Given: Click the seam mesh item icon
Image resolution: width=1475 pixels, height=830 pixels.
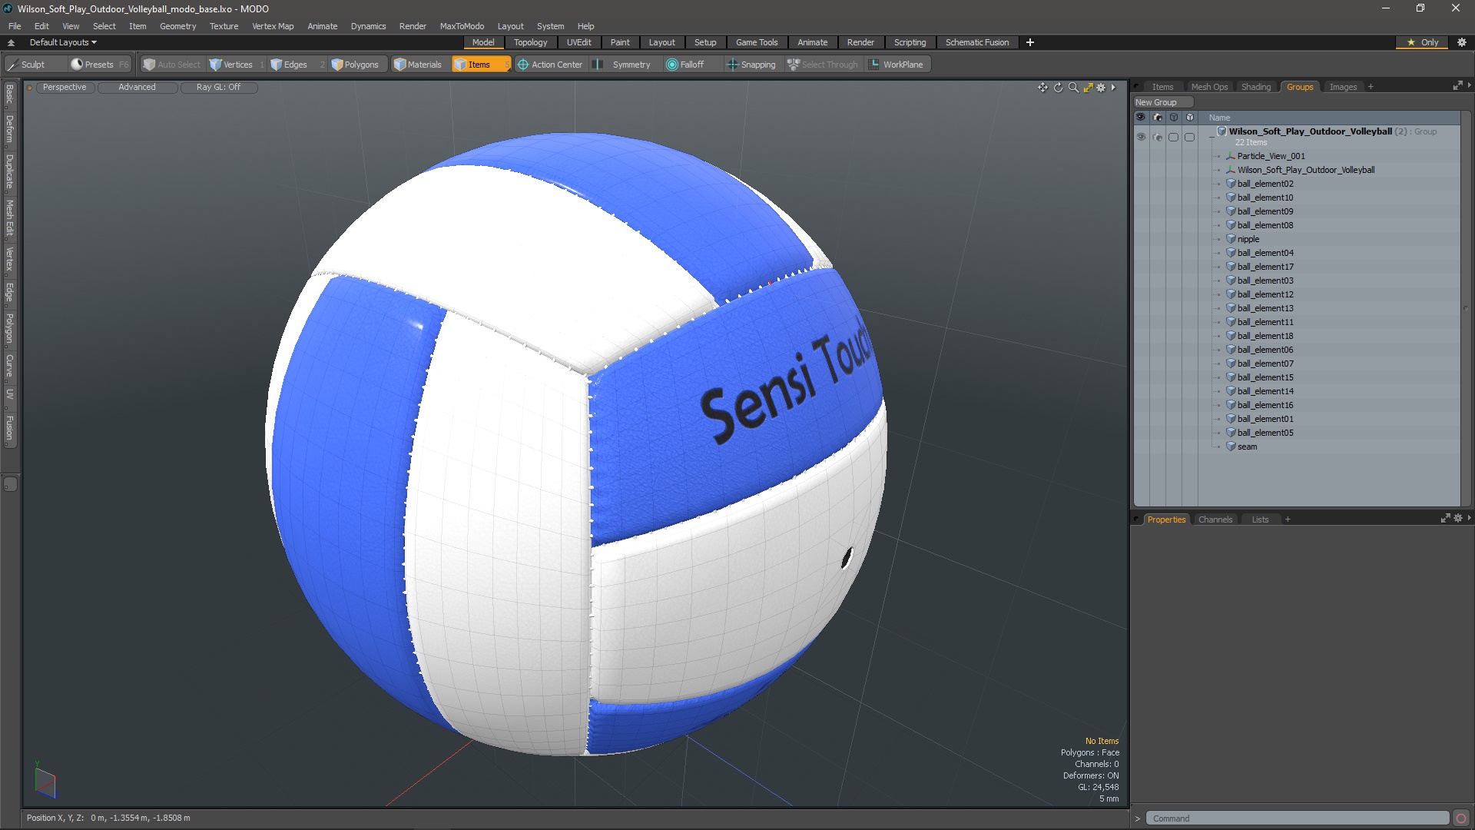Looking at the screenshot, I should coord(1231,447).
